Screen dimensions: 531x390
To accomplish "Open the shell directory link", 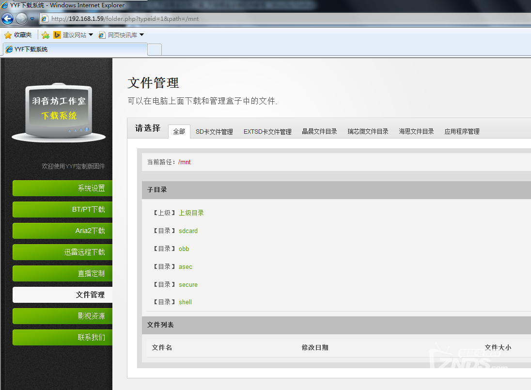I will point(185,302).
